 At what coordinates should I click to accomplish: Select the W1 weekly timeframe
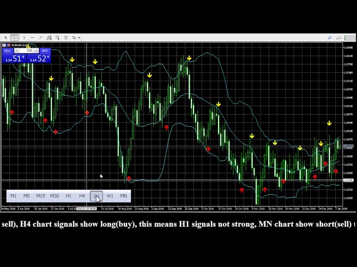110,196
